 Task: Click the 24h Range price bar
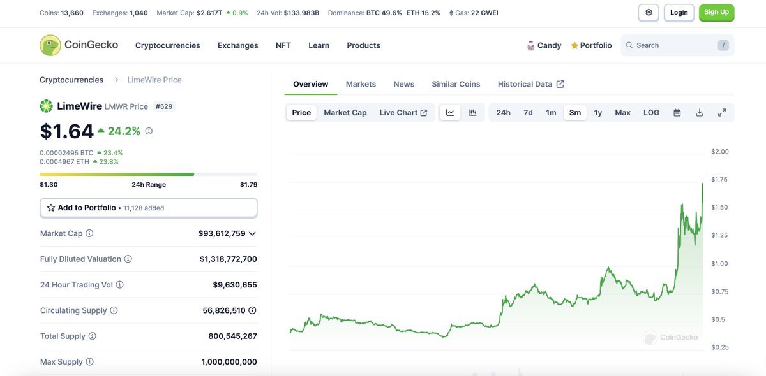149,174
